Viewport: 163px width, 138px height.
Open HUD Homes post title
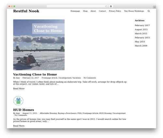pyautogui.click(x=23, y=110)
